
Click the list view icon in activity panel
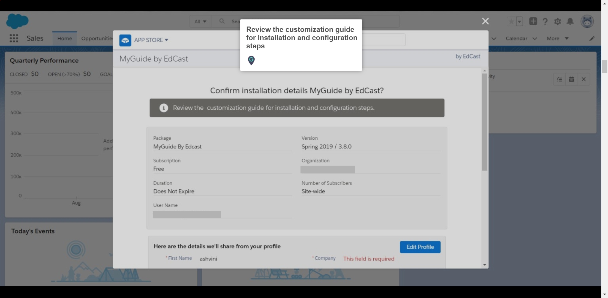pos(560,79)
